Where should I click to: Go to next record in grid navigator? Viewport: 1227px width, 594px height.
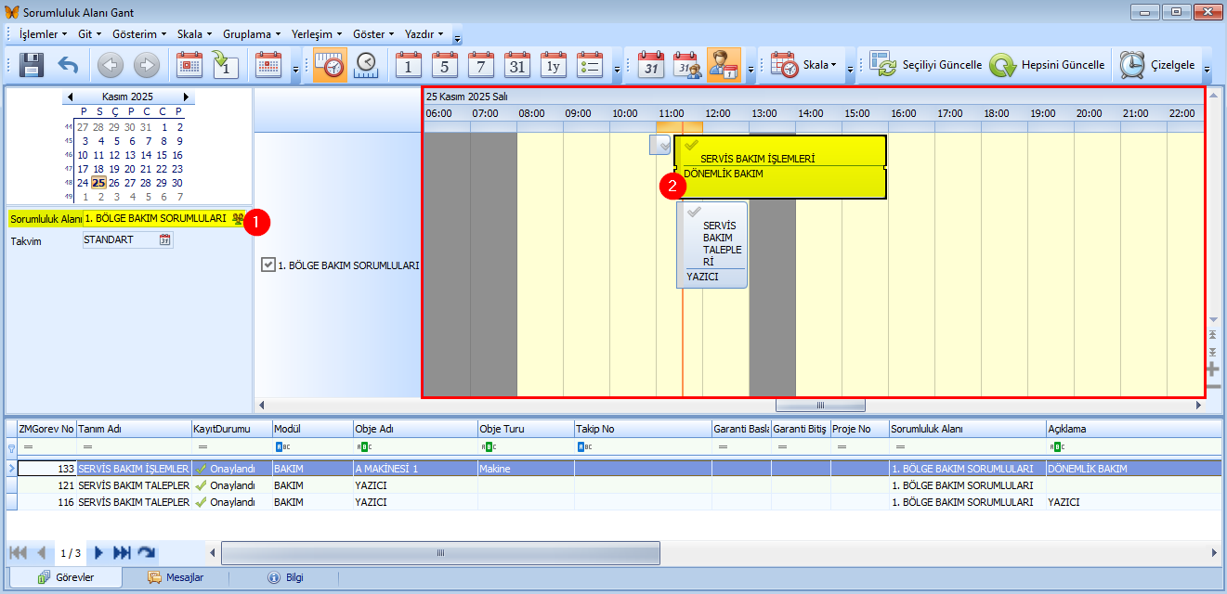point(99,553)
